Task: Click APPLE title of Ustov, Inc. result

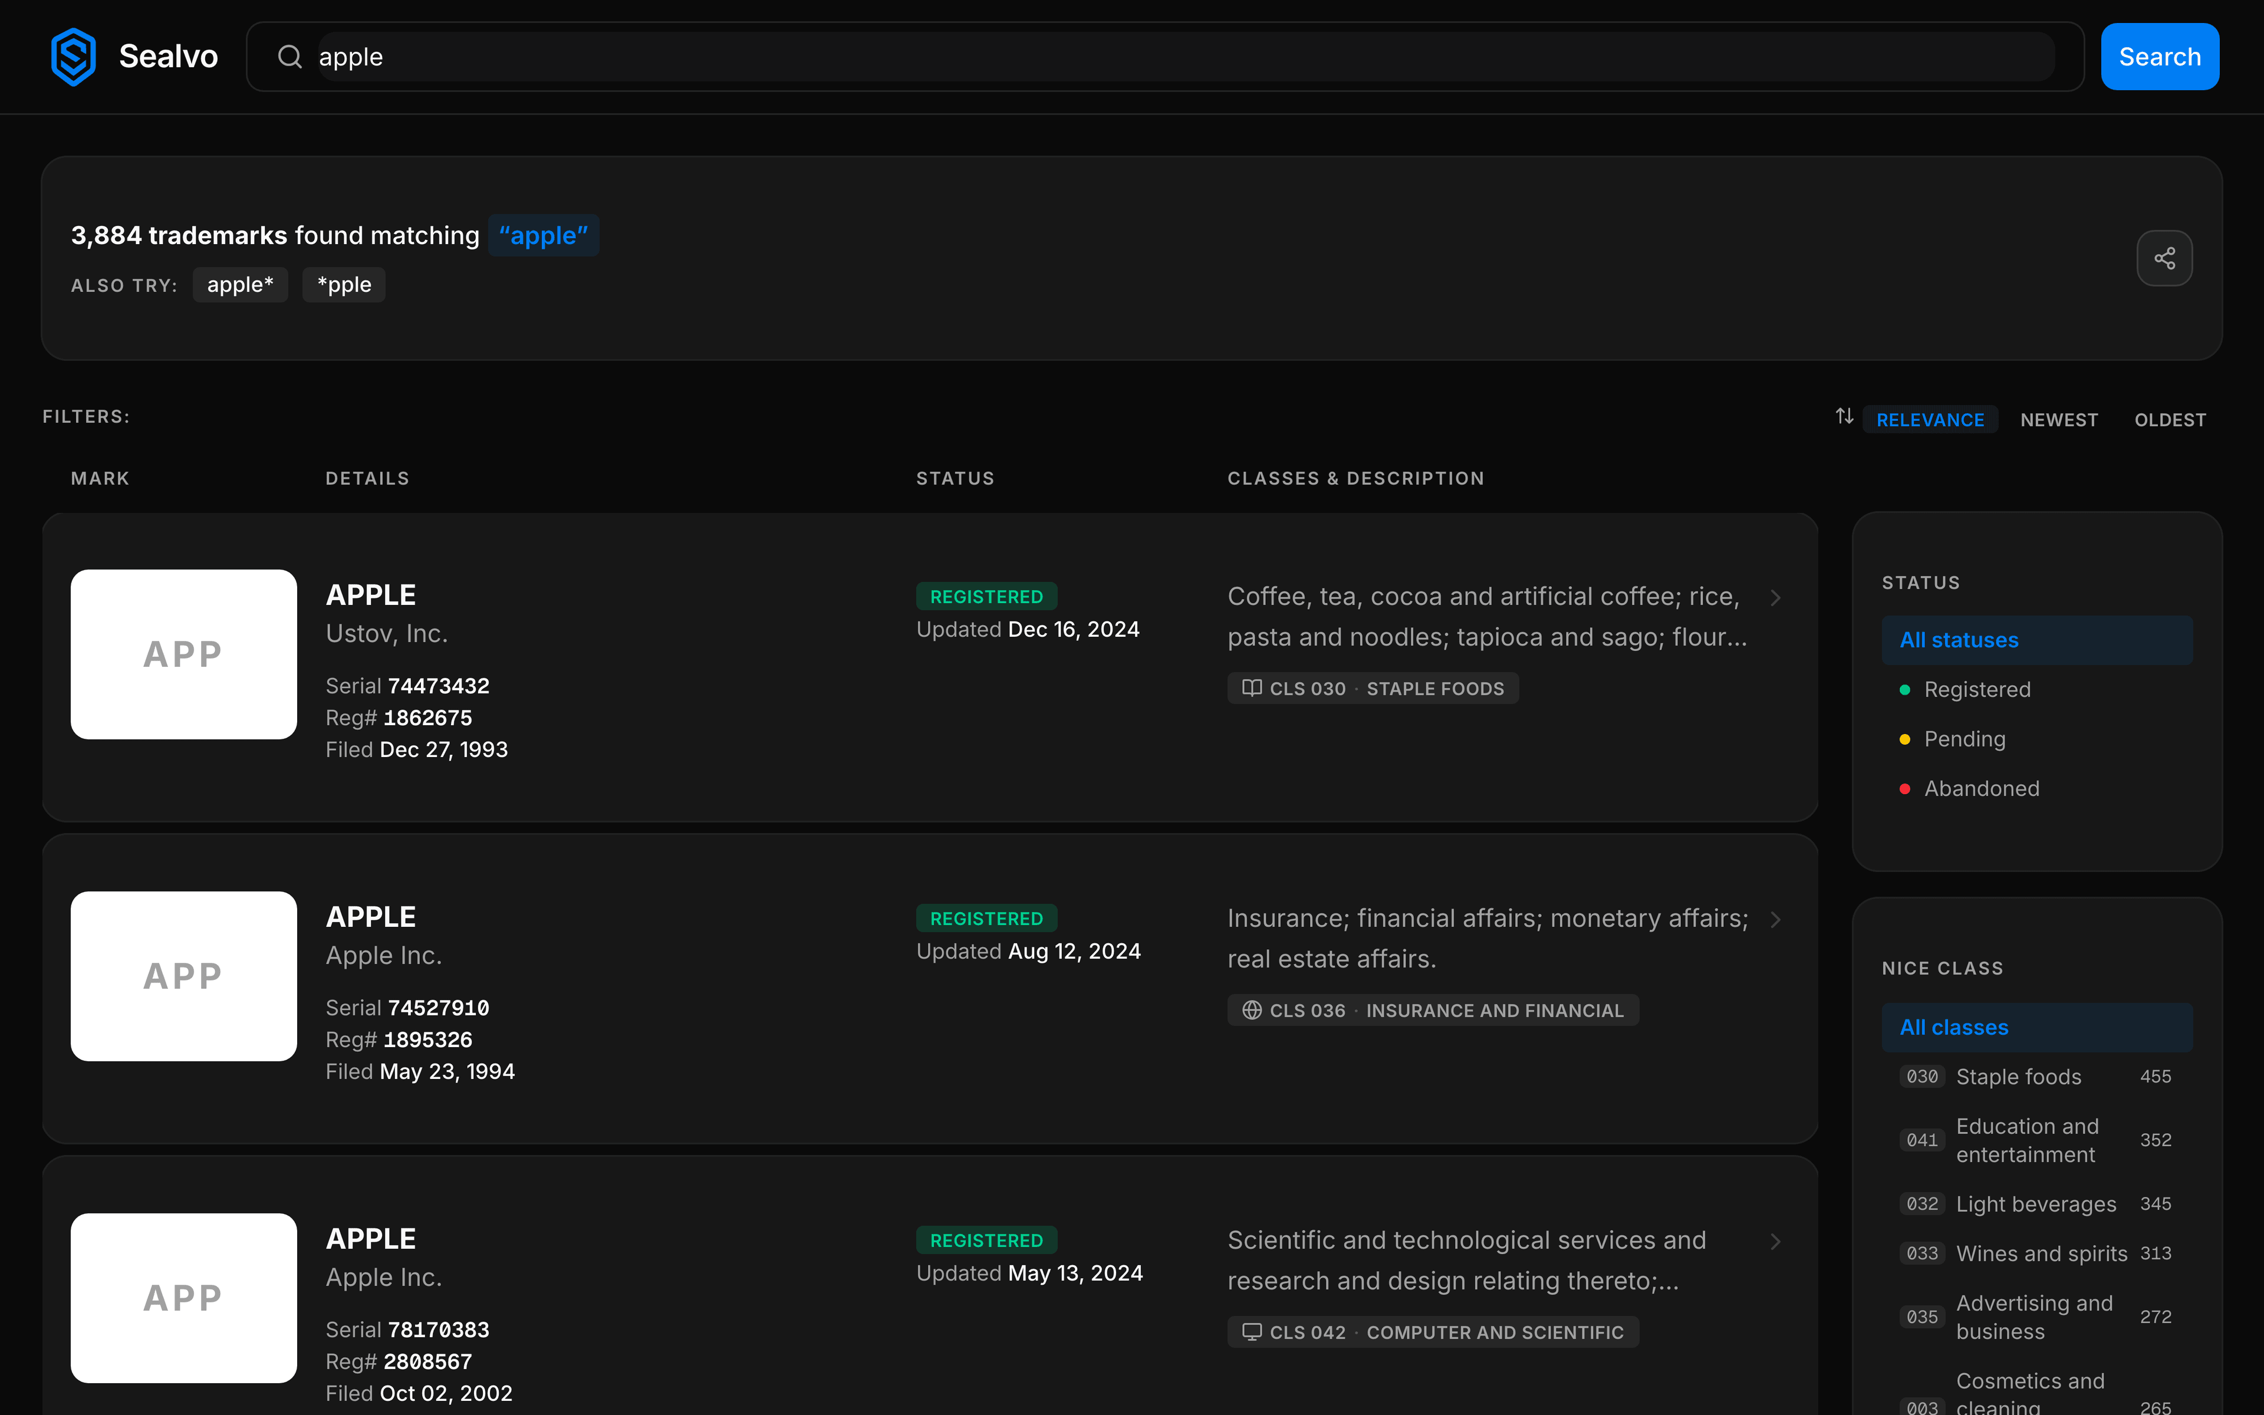Action: coord(370,594)
